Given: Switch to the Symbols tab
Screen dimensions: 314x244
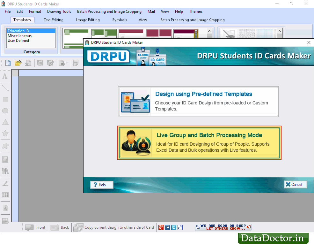Looking at the screenshot, I should pos(120,20).
